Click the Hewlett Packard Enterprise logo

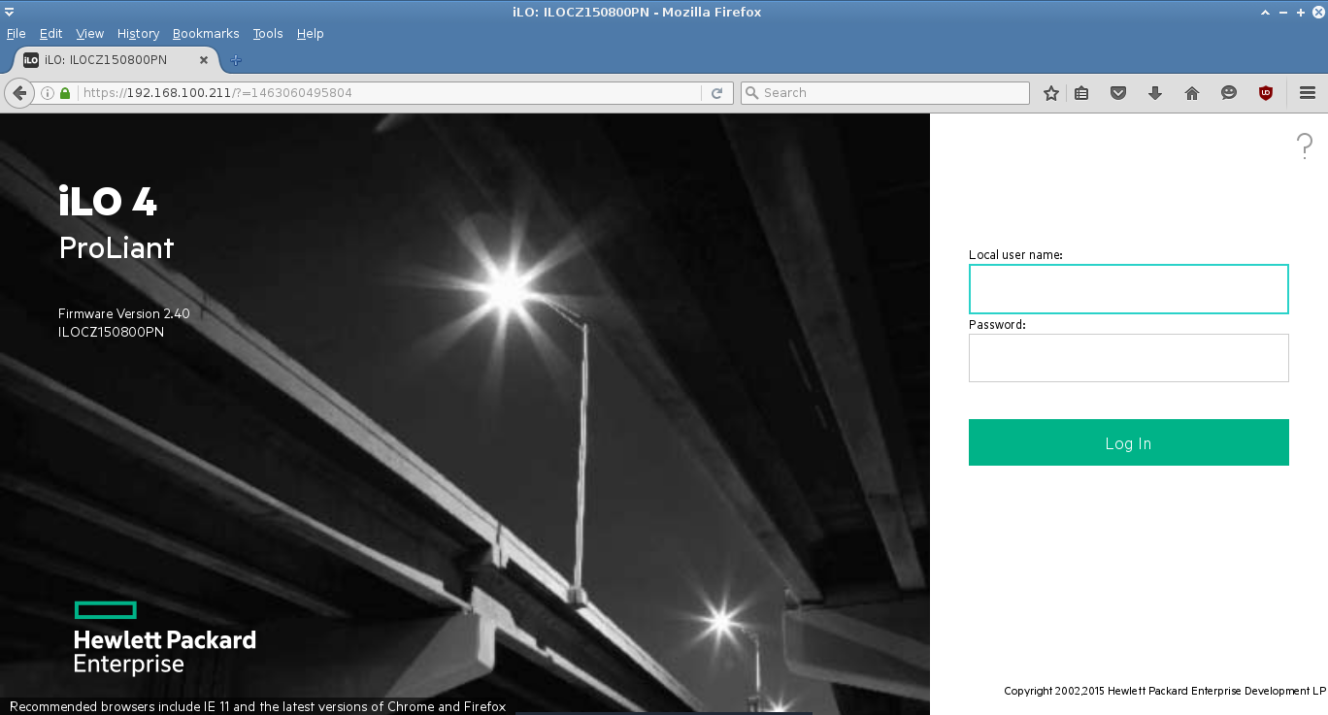[x=164, y=637]
